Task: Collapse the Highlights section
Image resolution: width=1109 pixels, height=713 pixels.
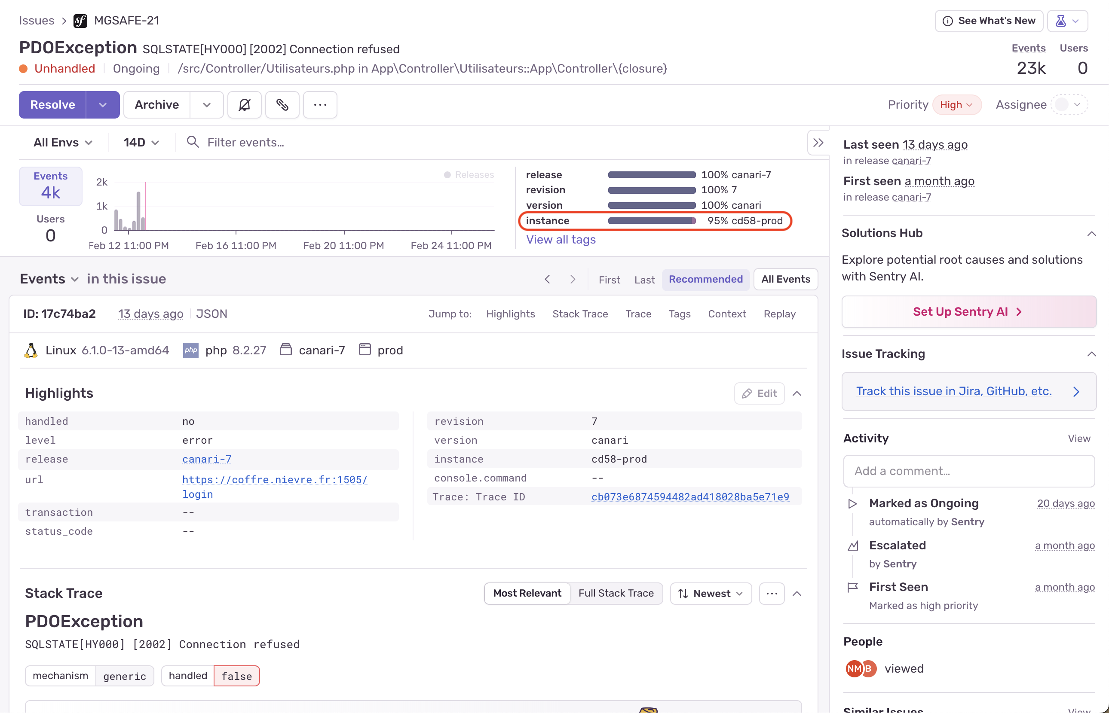Action: click(797, 393)
